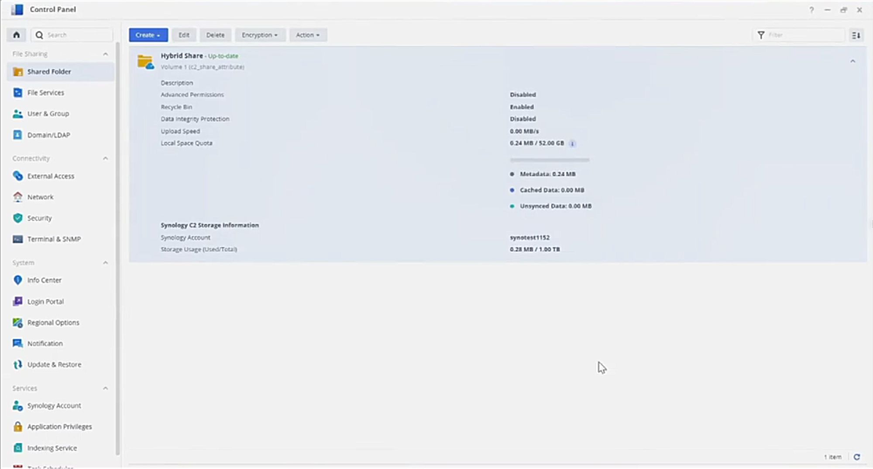Open the Action dropdown menu
873x469 pixels.
(x=308, y=35)
